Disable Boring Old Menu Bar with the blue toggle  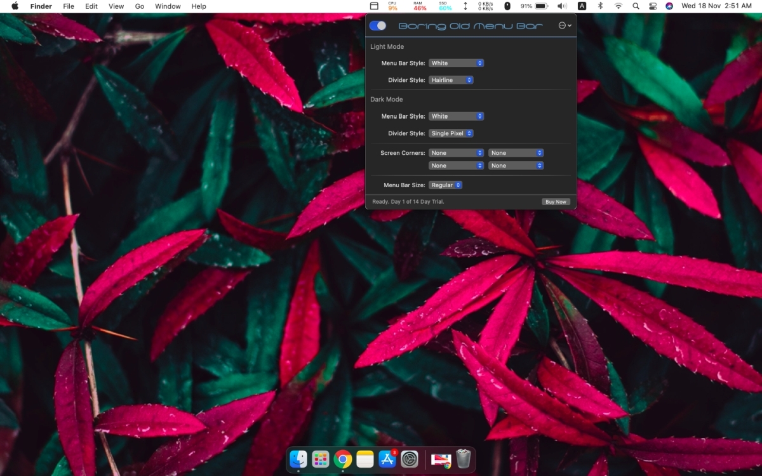pos(379,25)
